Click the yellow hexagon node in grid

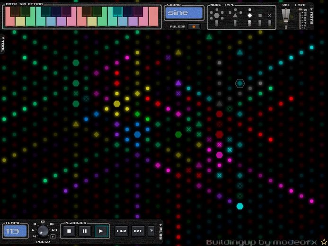117,104
